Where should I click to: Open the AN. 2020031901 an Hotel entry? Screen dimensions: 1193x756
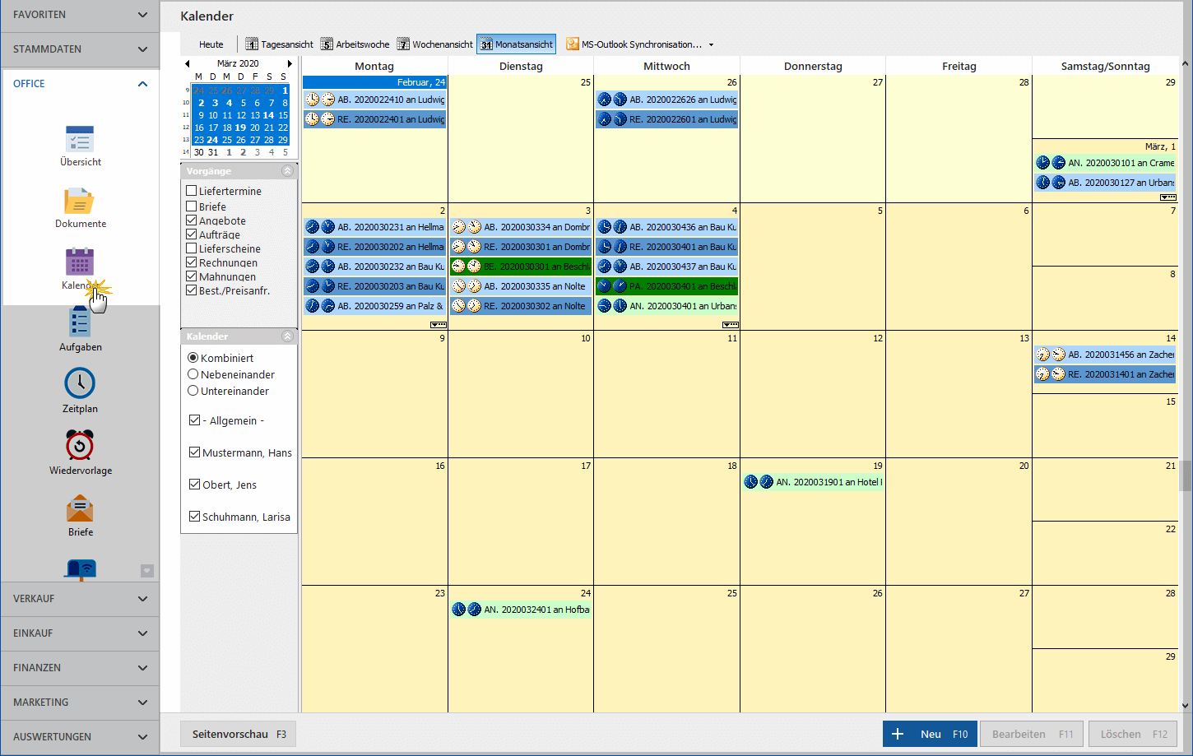(814, 482)
